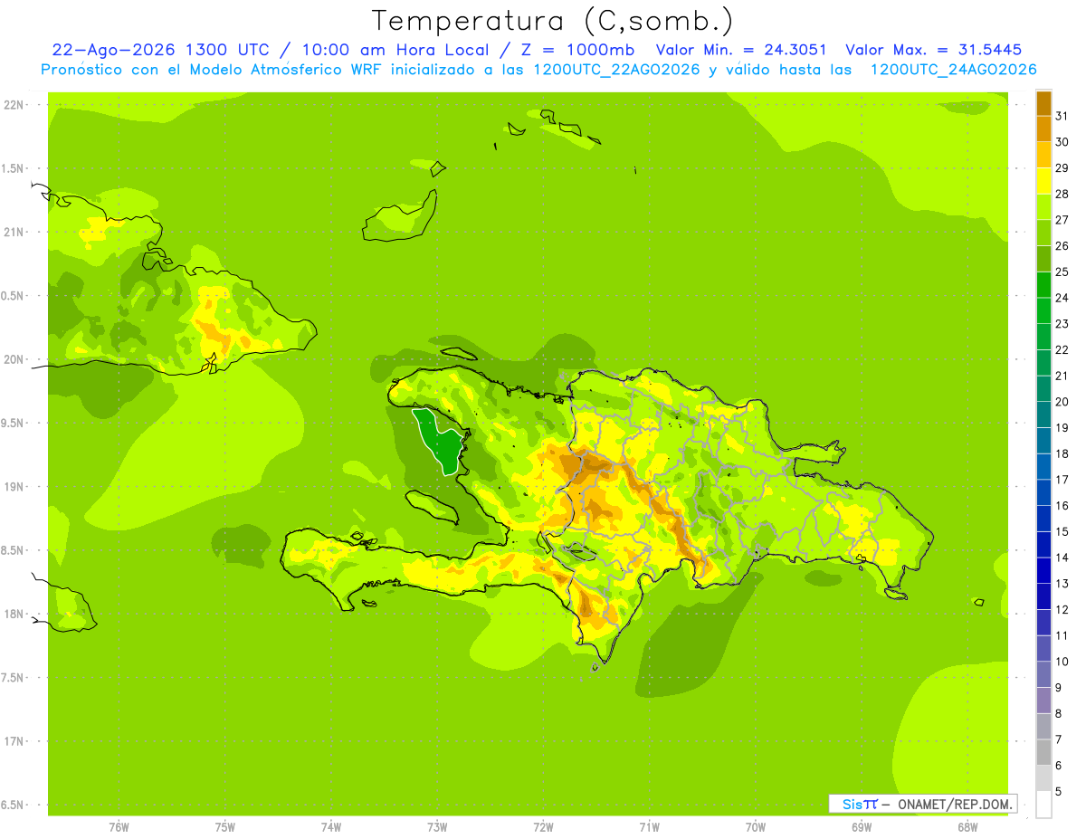
Task: Click the 'Valor Min. = 24.3051' text
Action: [x=740, y=50]
